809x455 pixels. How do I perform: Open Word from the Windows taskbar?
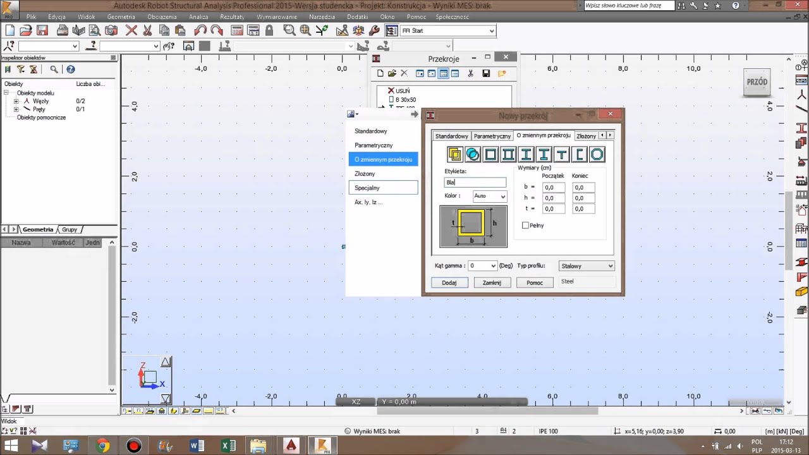pos(197,446)
